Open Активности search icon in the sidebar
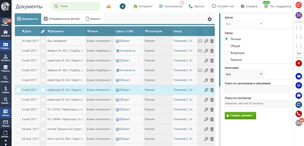This screenshot has width=304, height=146. click(6, 79)
